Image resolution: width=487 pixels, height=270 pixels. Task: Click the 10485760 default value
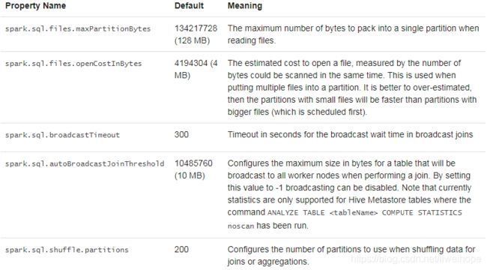click(x=193, y=163)
